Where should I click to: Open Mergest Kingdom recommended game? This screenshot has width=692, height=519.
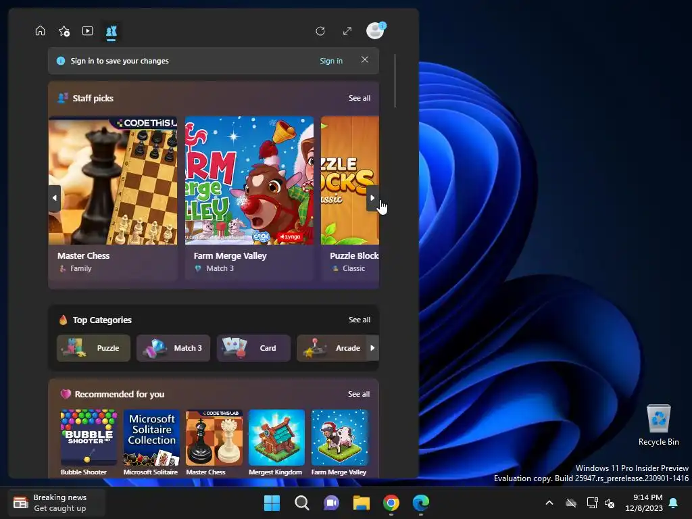276,443
